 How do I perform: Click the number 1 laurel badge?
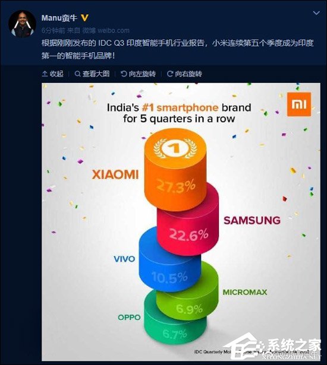pos(175,148)
